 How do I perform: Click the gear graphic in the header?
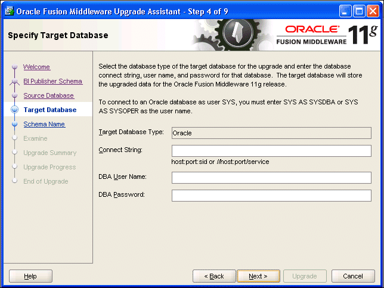(233, 35)
